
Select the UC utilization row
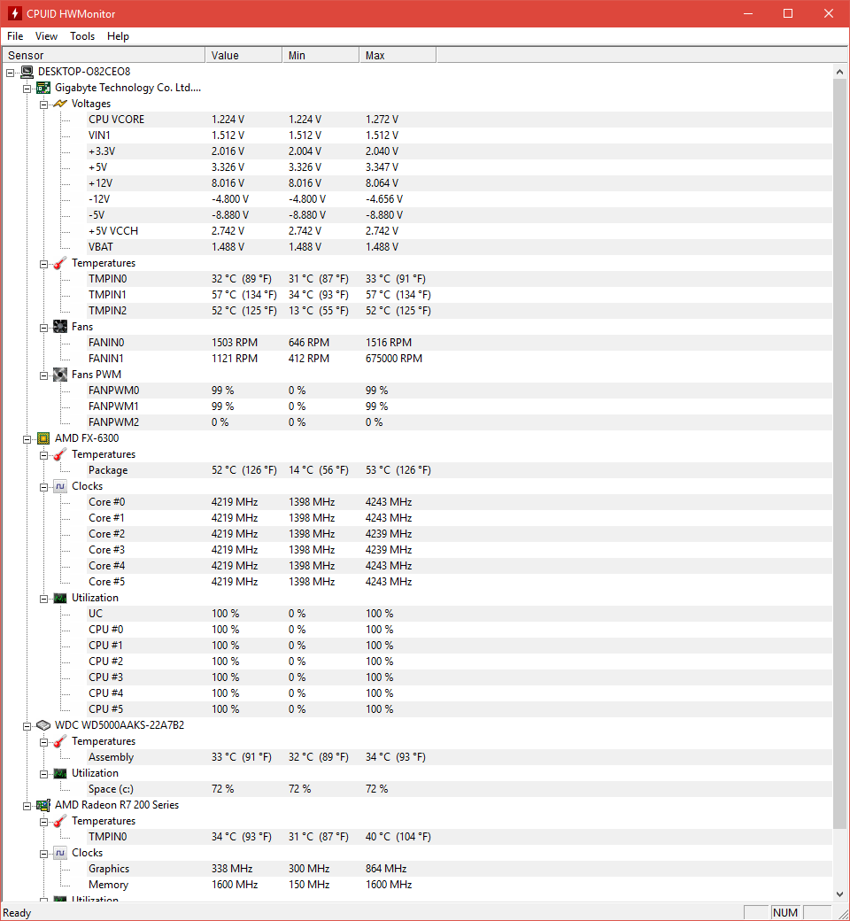point(460,614)
